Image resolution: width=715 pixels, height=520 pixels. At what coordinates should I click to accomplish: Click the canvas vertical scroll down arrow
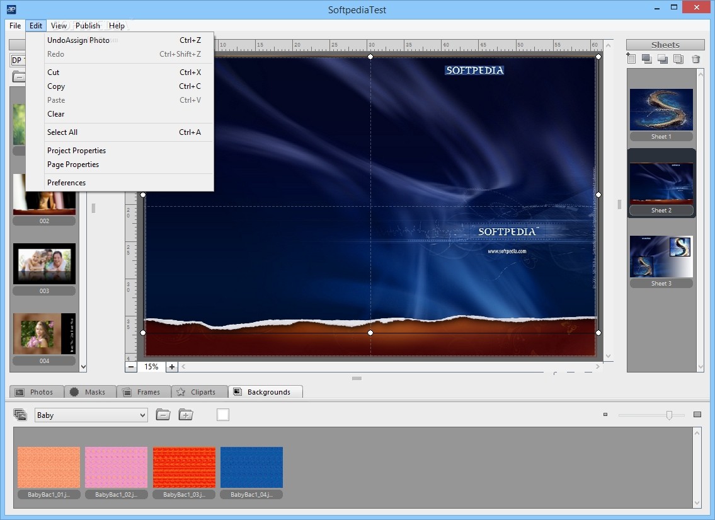click(x=609, y=356)
